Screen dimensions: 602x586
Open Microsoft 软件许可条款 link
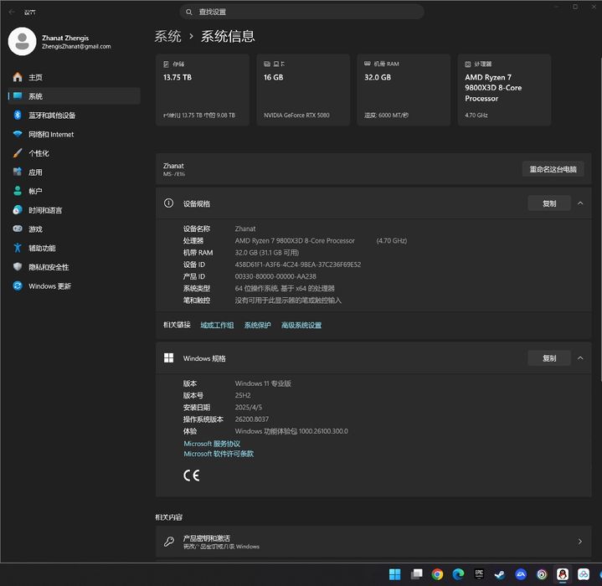[219, 454]
